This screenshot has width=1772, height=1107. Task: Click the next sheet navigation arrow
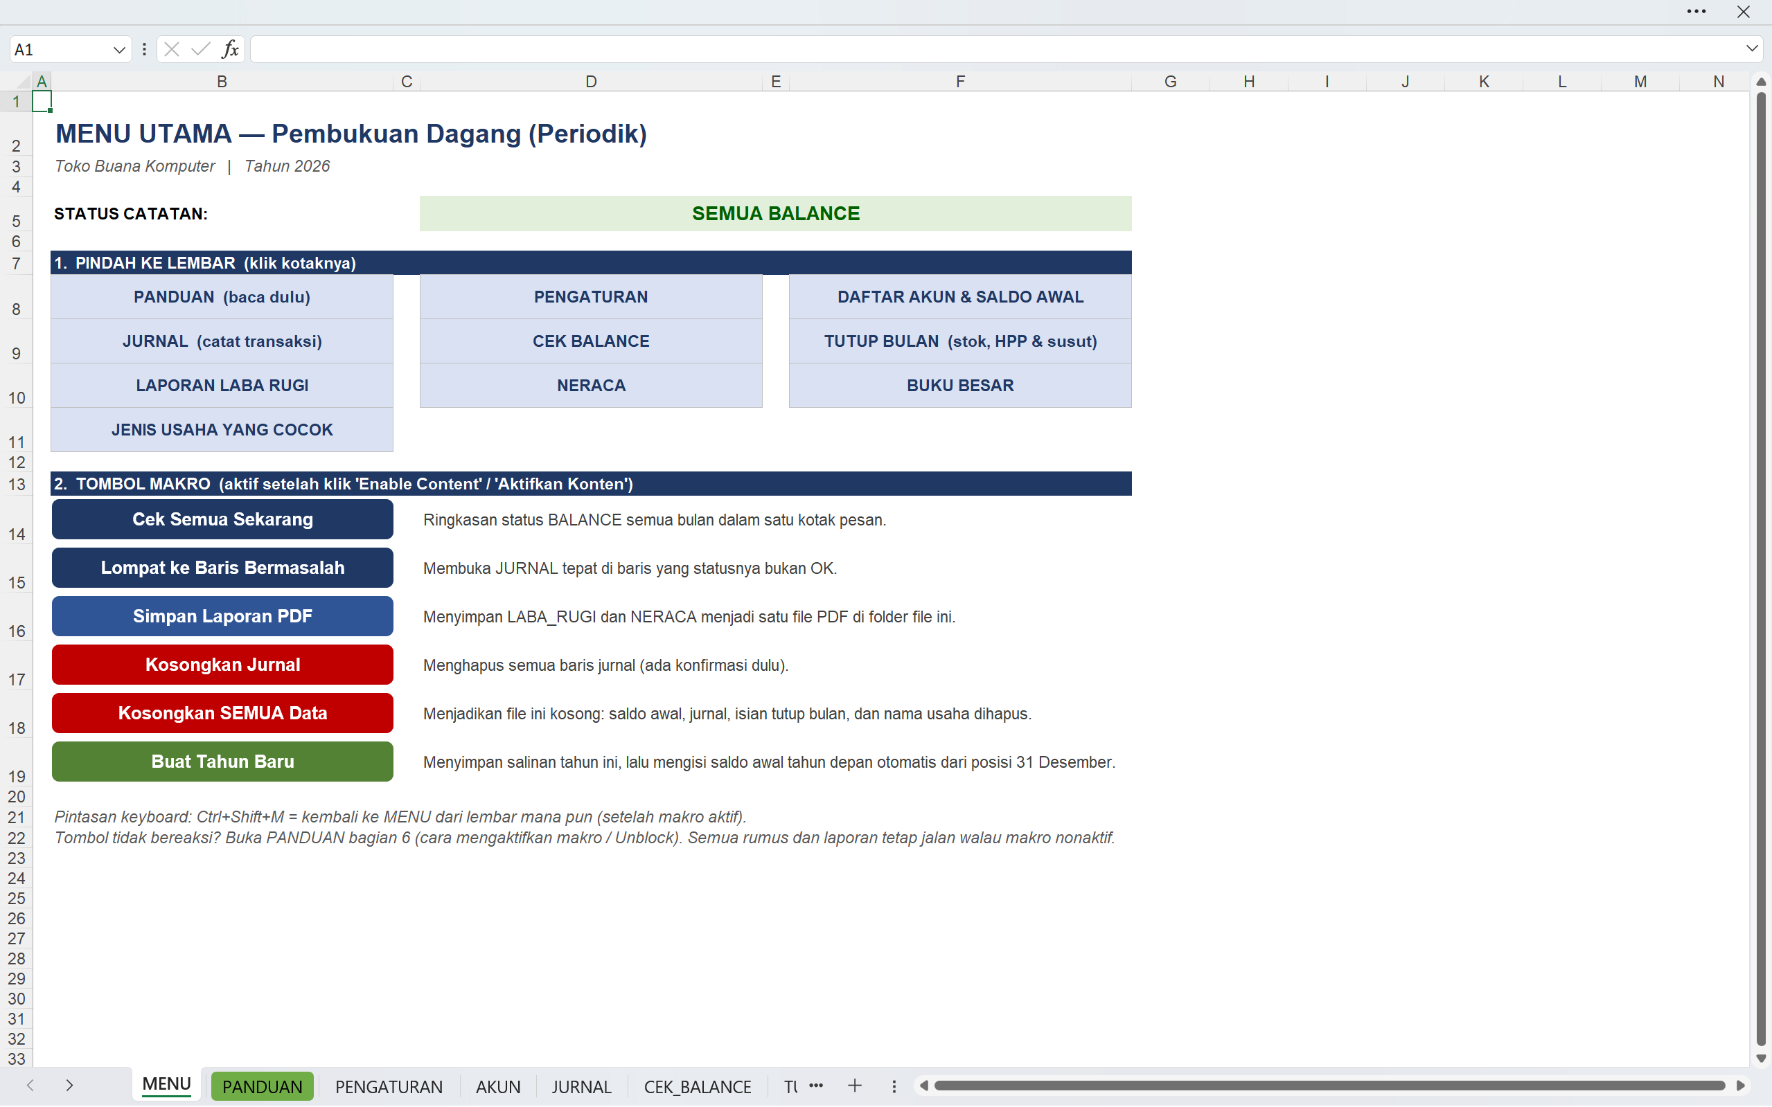[x=69, y=1085]
